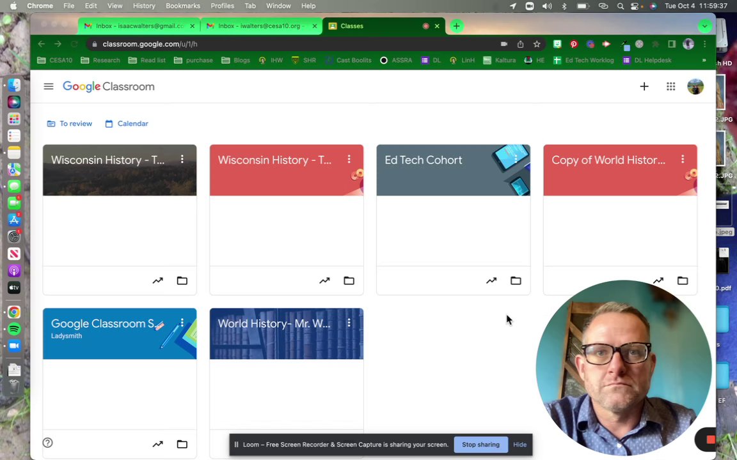
Task: Click the help question mark icon
Action: click(47, 443)
